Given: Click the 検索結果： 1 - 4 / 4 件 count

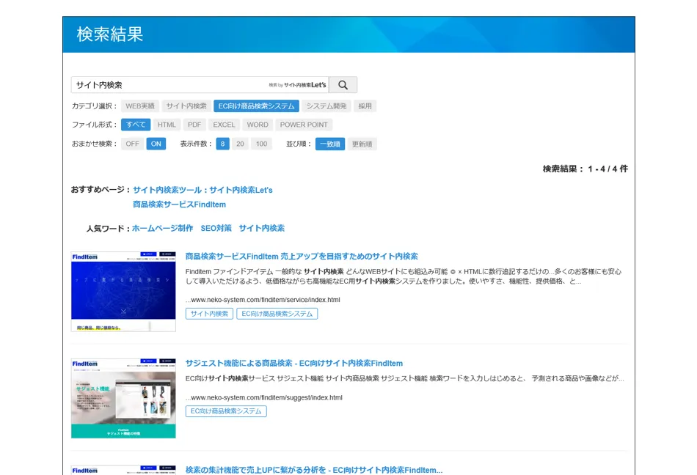Looking at the screenshot, I should click(x=585, y=169).
